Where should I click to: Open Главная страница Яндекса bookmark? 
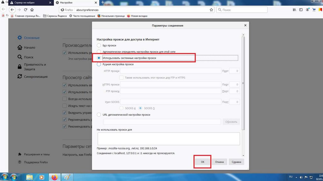tap(26, 16)
